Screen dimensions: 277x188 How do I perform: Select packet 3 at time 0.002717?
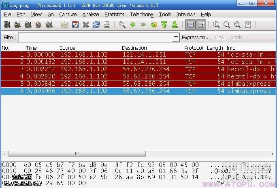tap(138, 69)
